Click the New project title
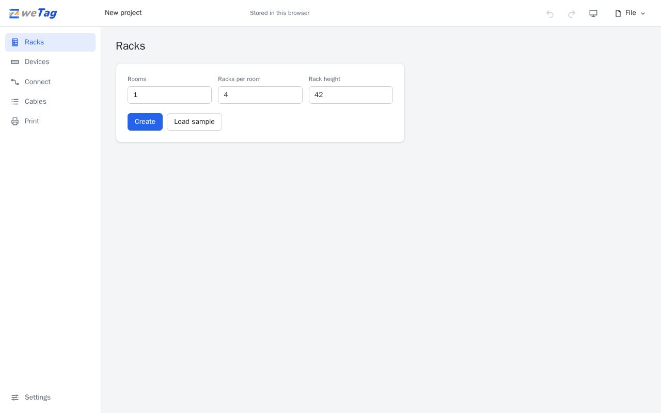The height and width of the screenshot is (413, 661). point(123,13)
